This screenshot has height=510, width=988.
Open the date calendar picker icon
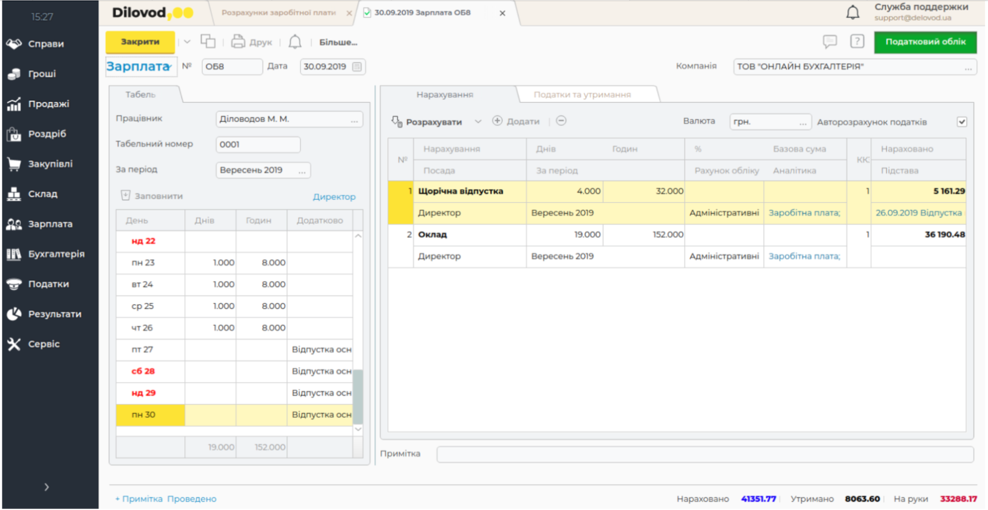(357, 67)
